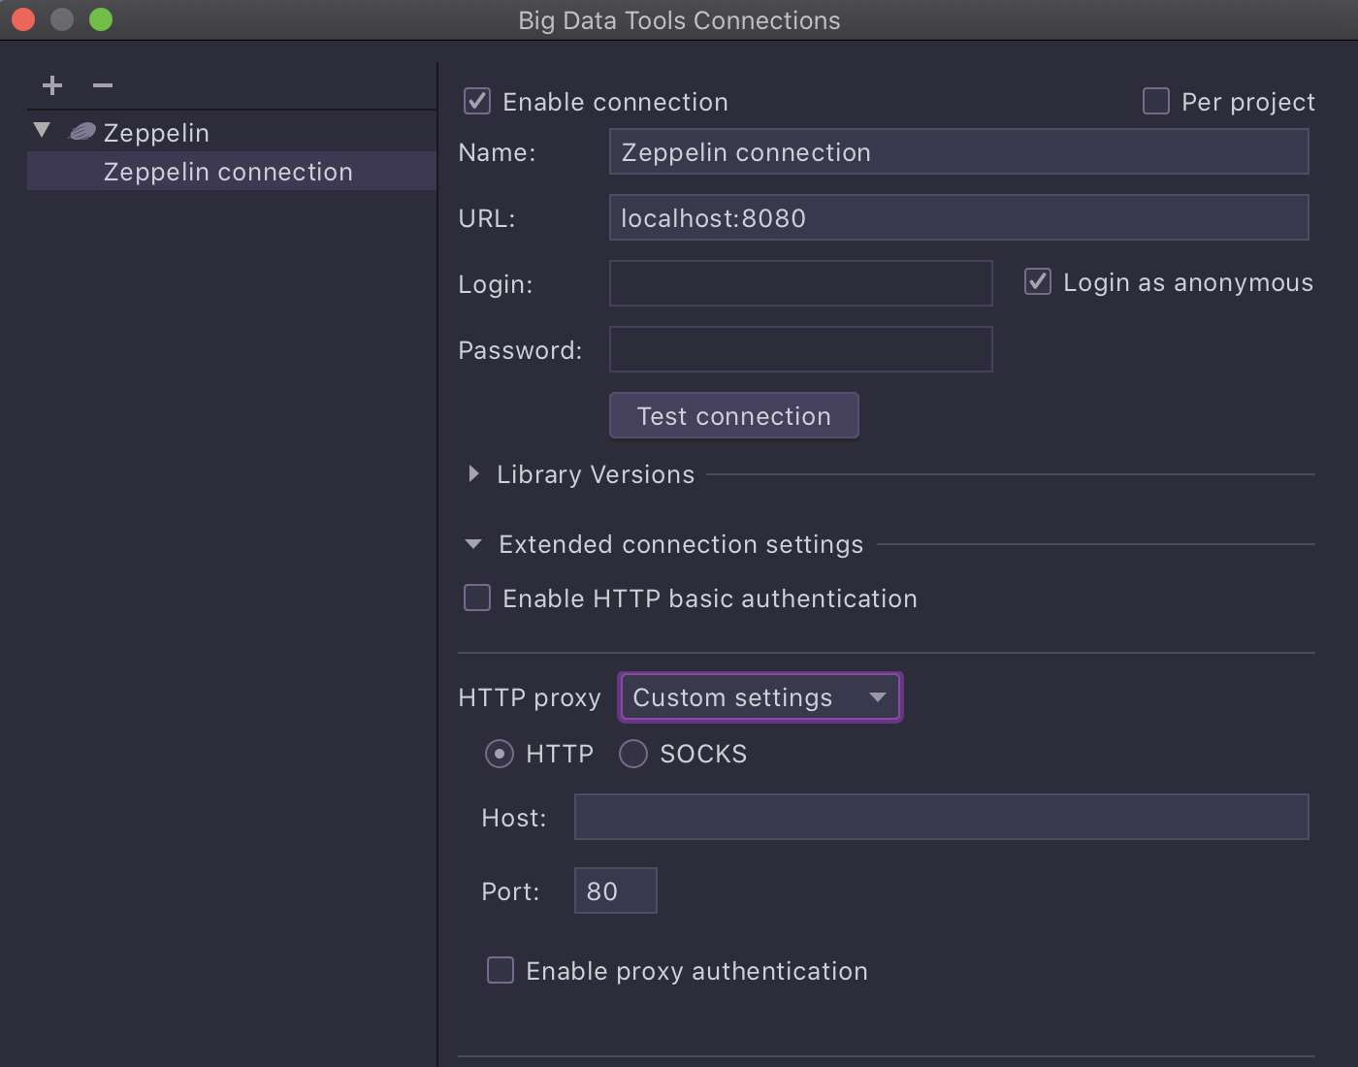The height and width of the screenshot is (1067, 1358).
Task: Enable HTTP basic authentication checkbox
Action: tap(477, 598)
